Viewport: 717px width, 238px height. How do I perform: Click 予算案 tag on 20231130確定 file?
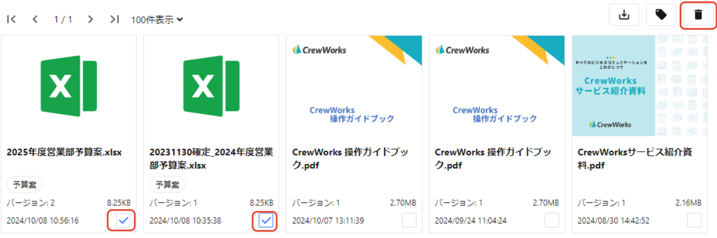click(x=167, y=185)
